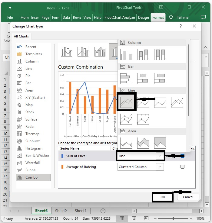Choose stacked area-clustered column combo
212x223 pixels.
click(x=100, y=52)
